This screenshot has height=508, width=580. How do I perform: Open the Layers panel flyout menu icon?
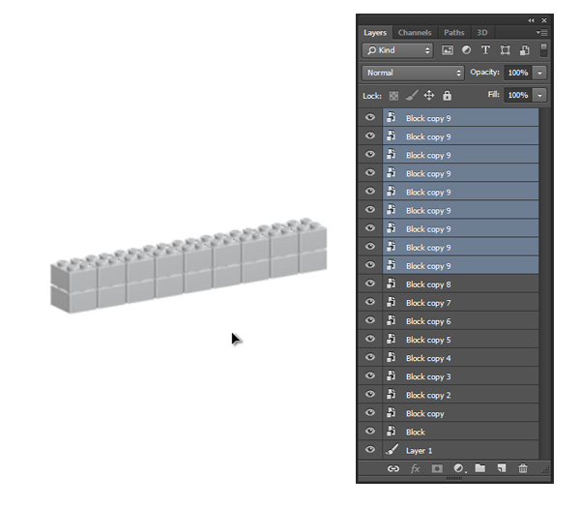(542, 33)
